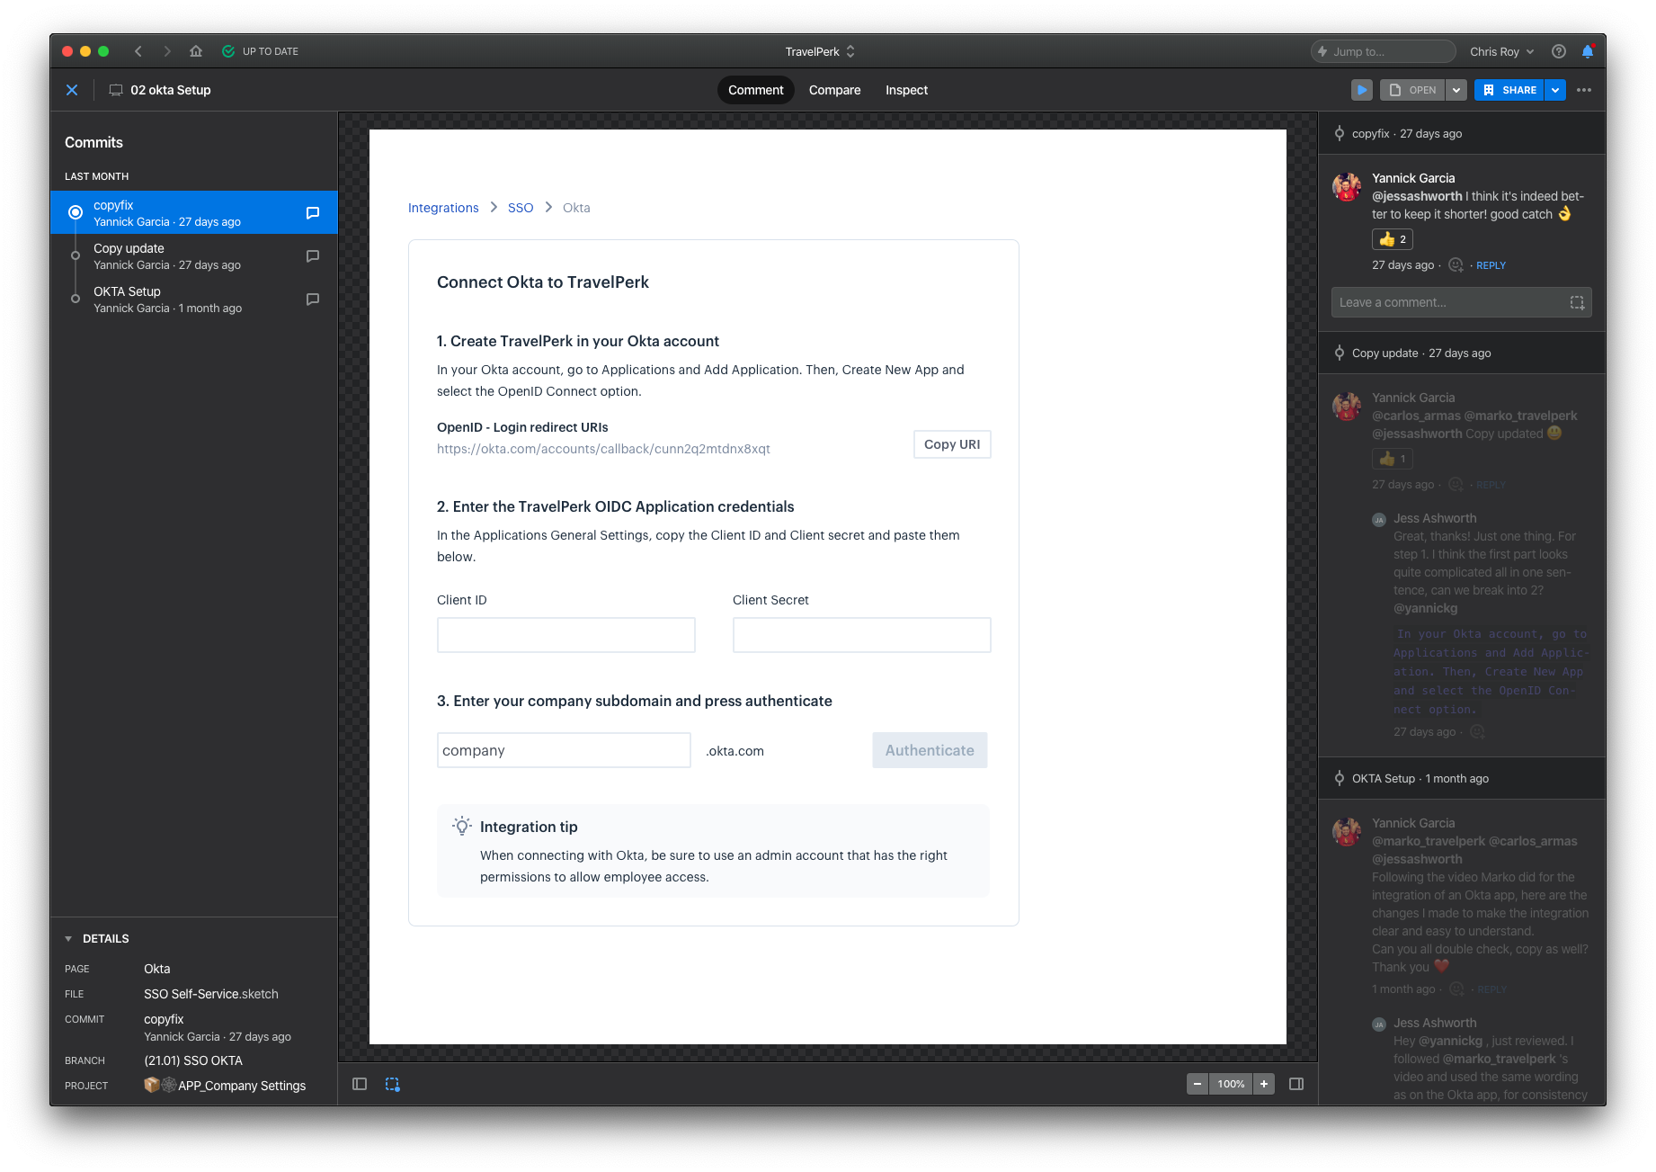Open comments for OKTA Setup commit
Viewport: 1656px width, 1172px height.
point(313,300)
